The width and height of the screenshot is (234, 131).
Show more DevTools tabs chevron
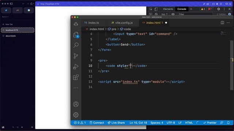pyautogui.click(x=191, y=9)
